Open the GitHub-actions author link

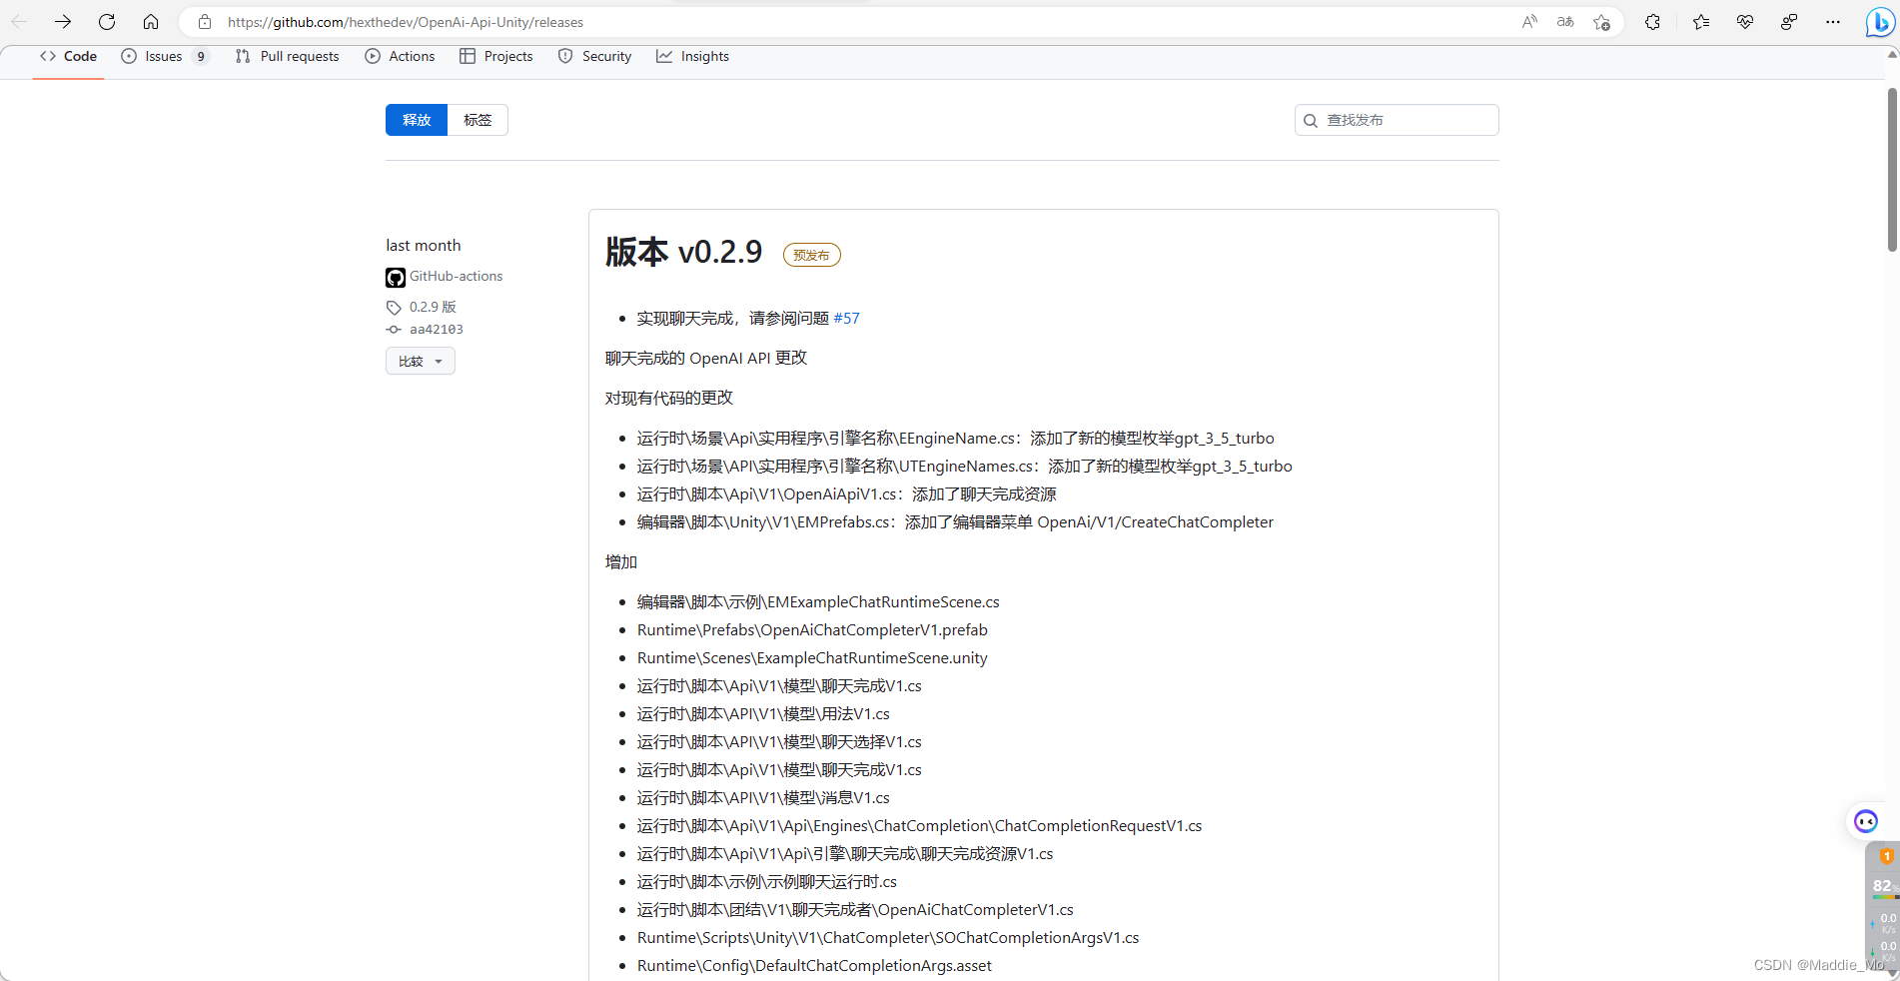[456, 276]
